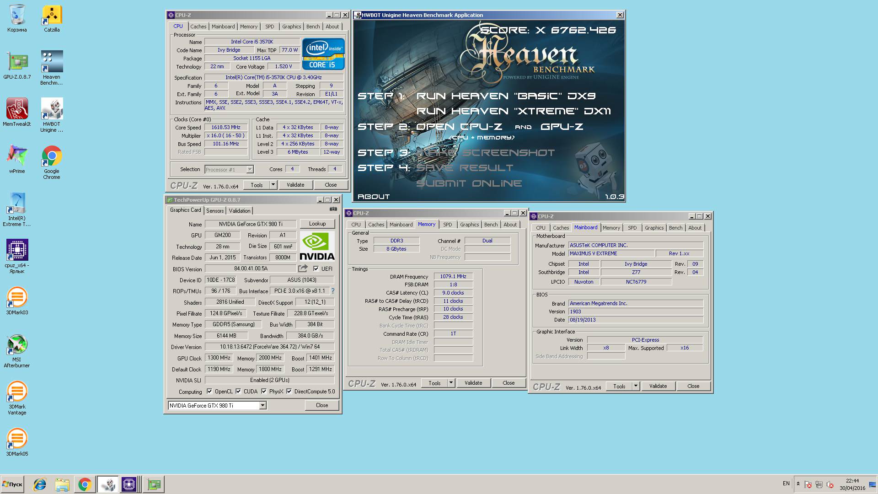Click the GPU-Z screenshot camera icon

[333, 209]
